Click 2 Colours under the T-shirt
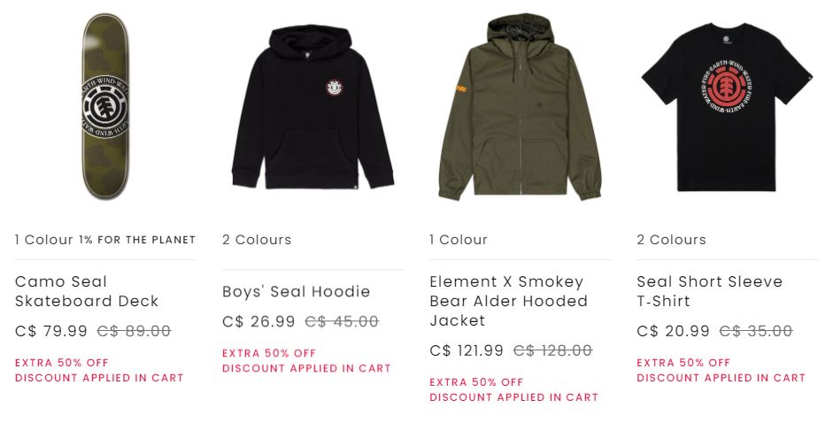This screenshot has height=423, width=833. [x=671, y=240]
